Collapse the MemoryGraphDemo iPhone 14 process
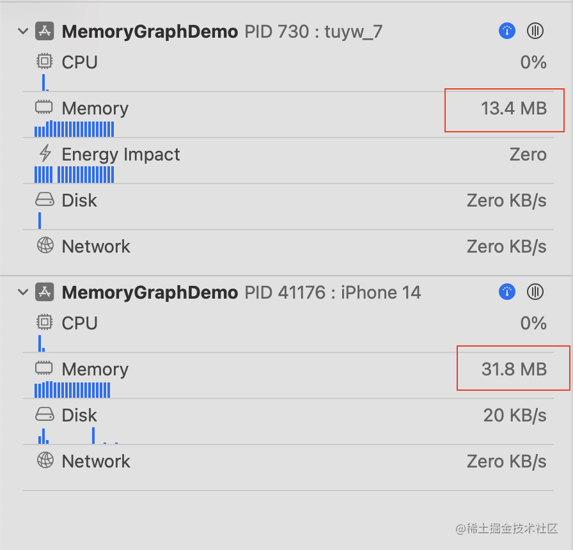The image size is (573, 550). click(x=23, y=292)
